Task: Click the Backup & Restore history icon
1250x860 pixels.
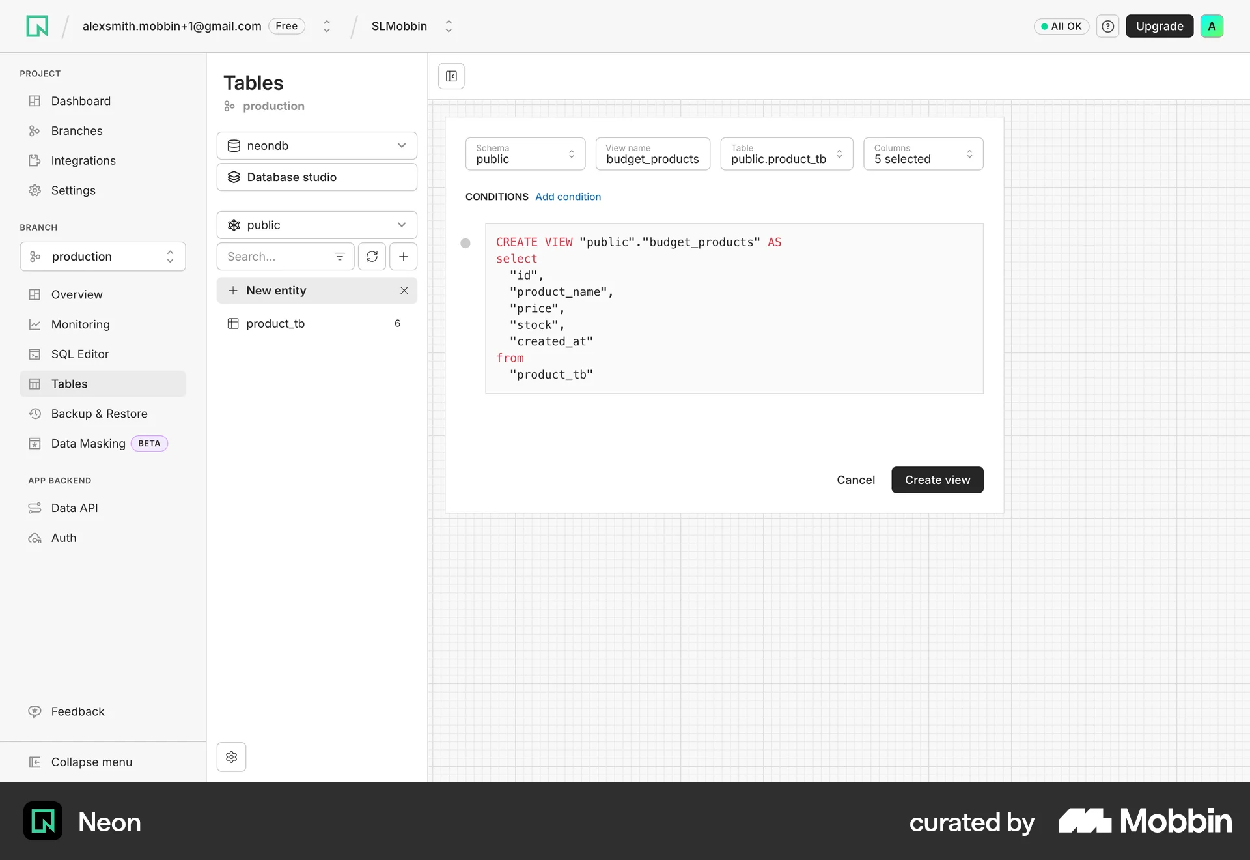Action: pos(35,414)
